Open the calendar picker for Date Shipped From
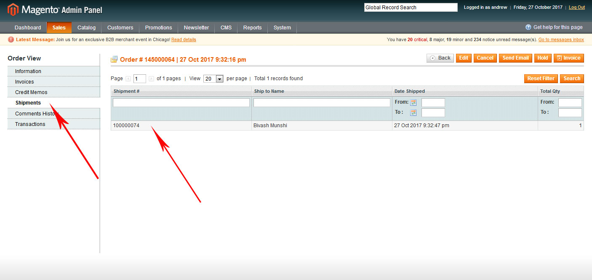592x280 pixels. 413,102
